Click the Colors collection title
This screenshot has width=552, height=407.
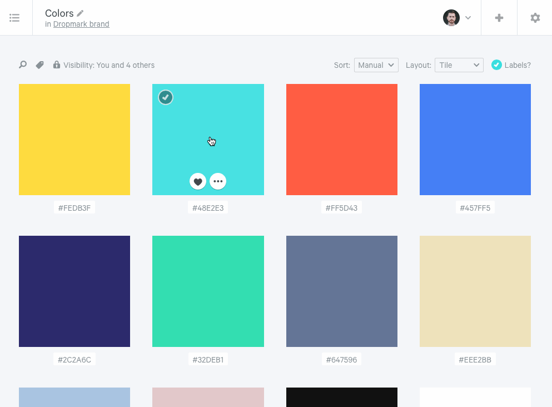59,13
